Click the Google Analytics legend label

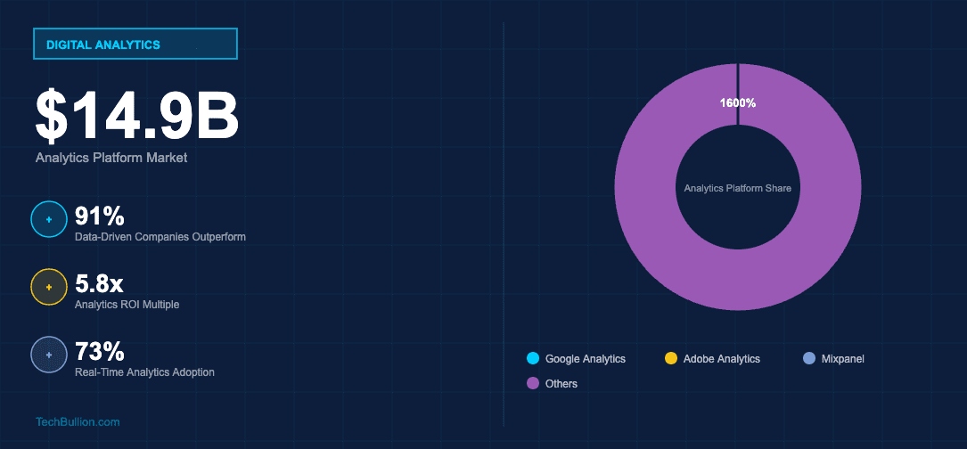tap(586, 358)
